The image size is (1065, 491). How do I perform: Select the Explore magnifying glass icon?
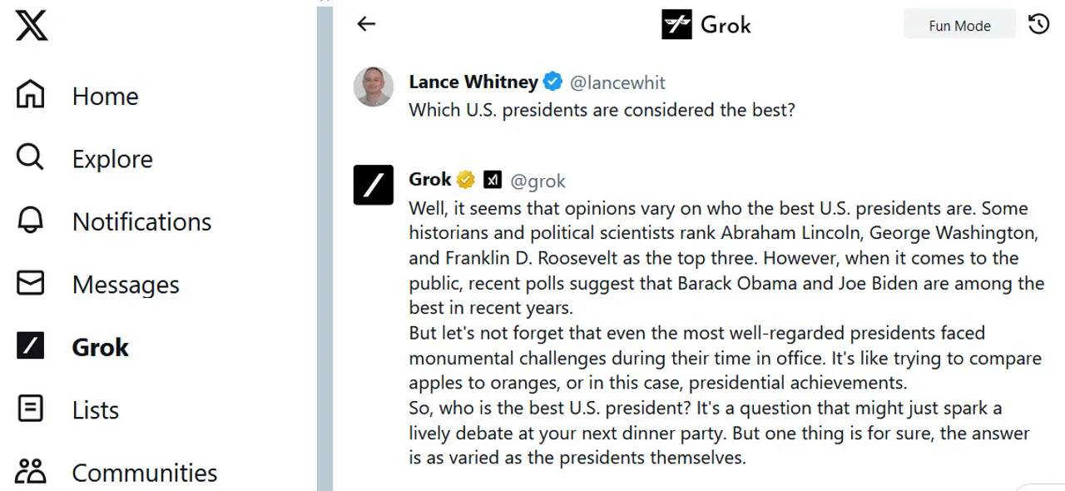30,157
